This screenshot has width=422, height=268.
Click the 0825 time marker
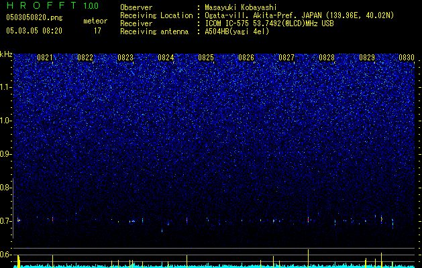coord(206,58)
